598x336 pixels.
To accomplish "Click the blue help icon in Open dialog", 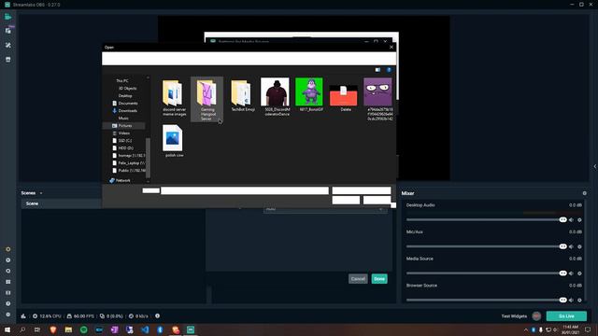I will coord(389,70).
